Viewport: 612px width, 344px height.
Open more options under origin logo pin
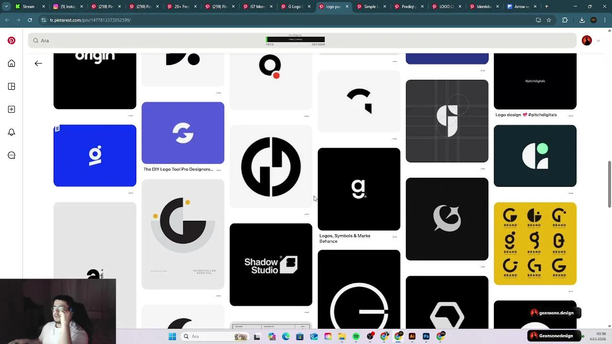tap(131, 116)
